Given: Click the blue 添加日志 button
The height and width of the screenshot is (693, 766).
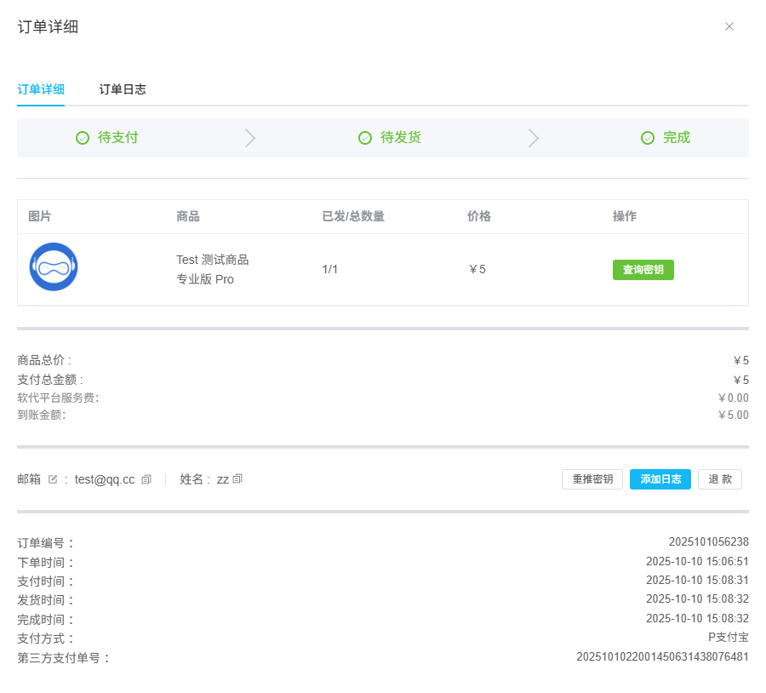Looking at the screenshot, I should [x=660, y=479].
